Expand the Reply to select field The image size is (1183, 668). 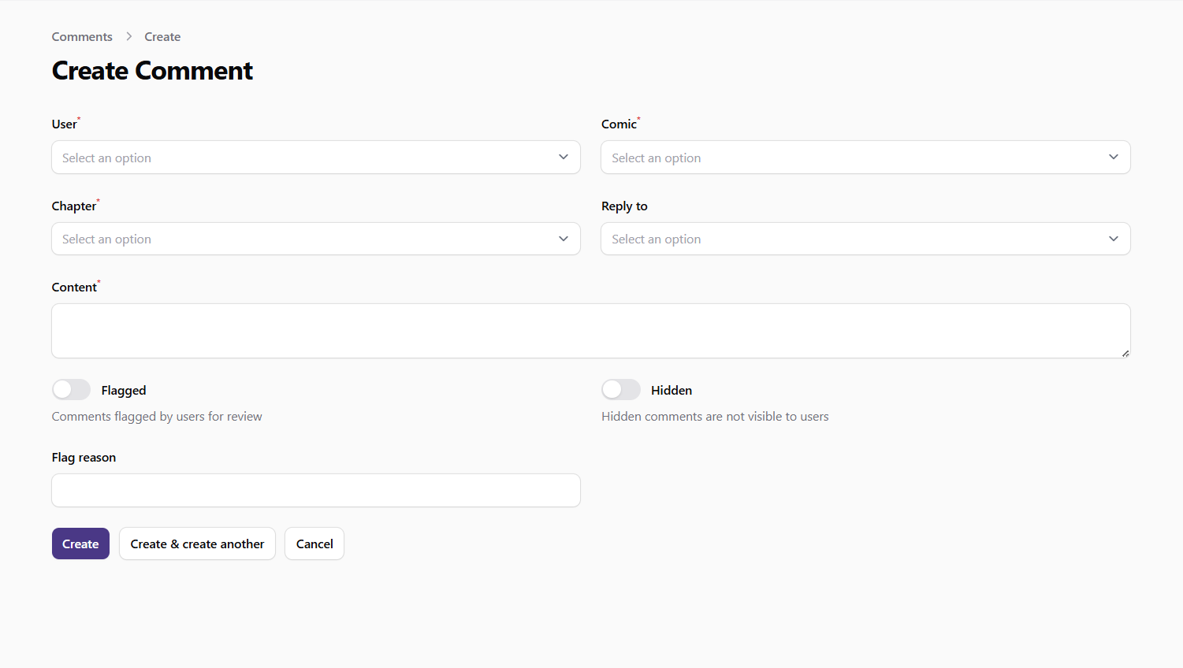pyautogui.click(x=851, y=239)
